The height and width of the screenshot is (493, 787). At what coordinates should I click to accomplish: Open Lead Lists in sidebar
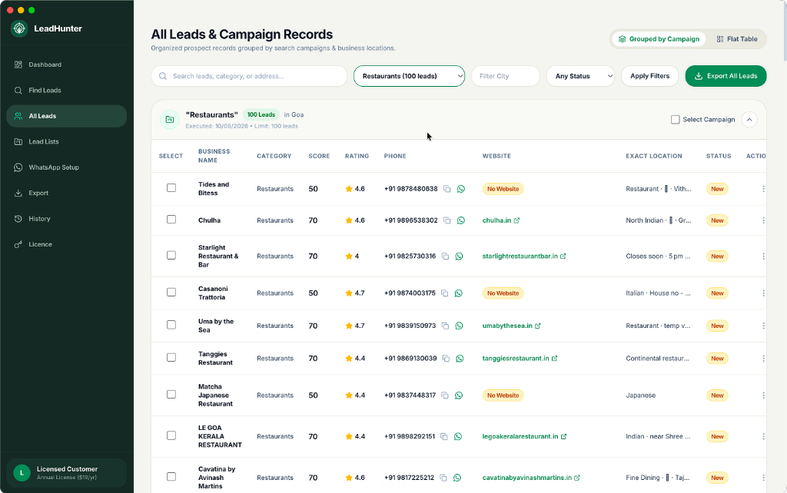click(x=66, y=142)
